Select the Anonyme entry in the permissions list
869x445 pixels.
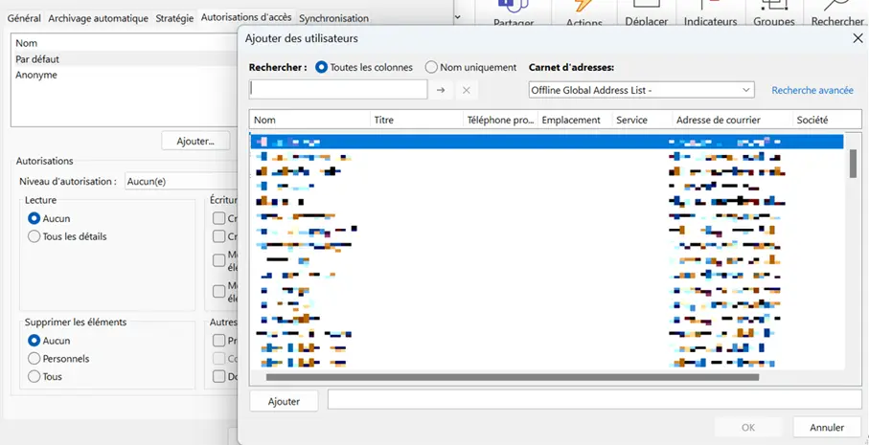125,76
